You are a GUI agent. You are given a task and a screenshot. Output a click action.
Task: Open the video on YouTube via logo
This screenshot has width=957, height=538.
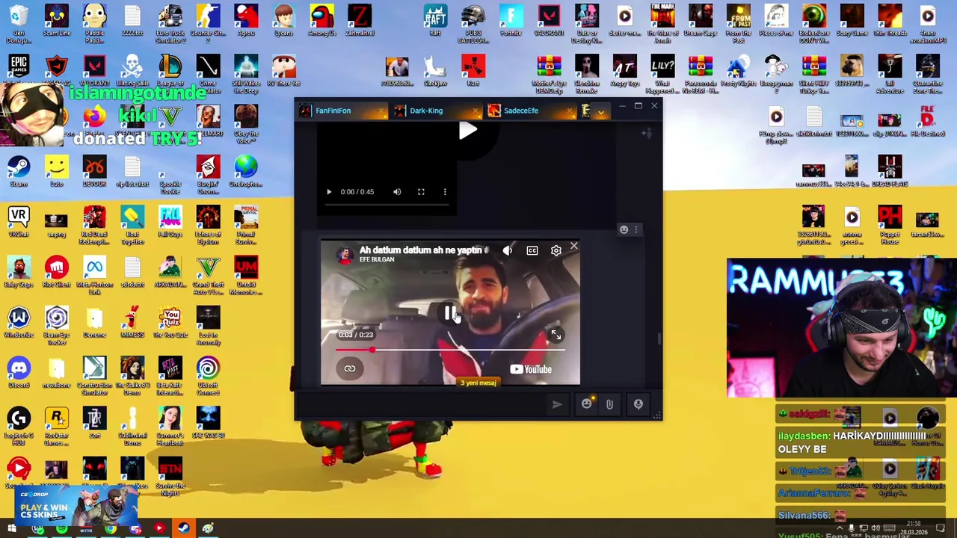coord(531,369)
